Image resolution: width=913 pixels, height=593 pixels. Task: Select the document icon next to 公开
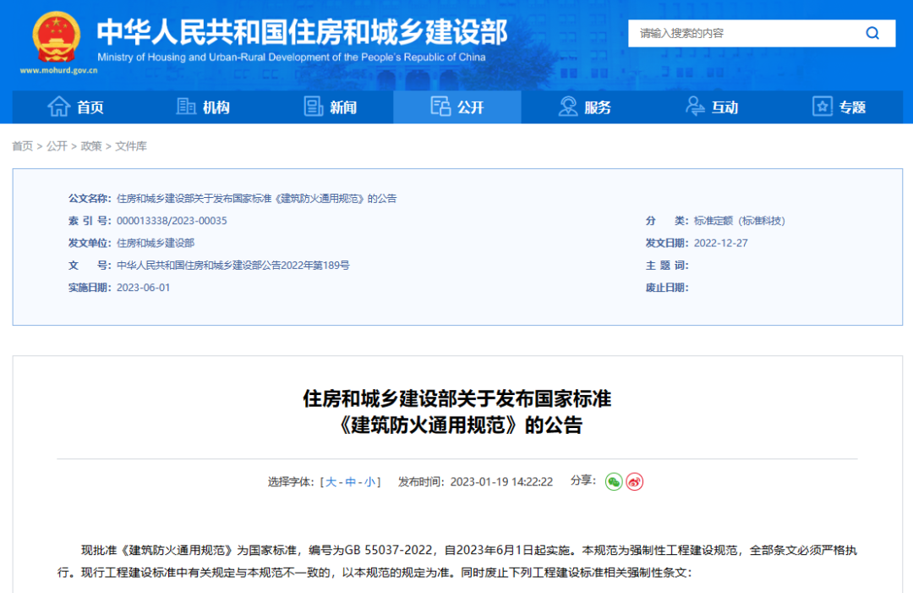pyautogui.click(x=440, y=107)
